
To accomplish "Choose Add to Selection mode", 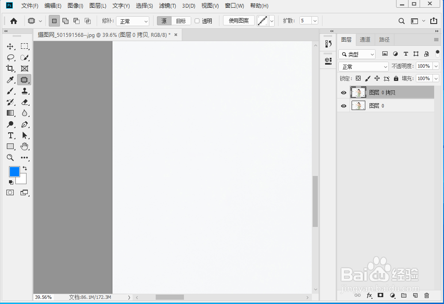I will pyautogui.click(x=65, y=21).
